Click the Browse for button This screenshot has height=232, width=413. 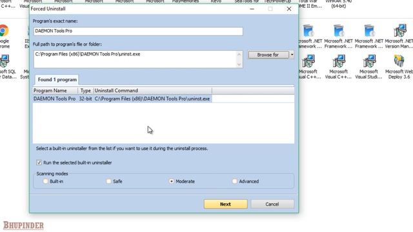click(x=268, y=55)
